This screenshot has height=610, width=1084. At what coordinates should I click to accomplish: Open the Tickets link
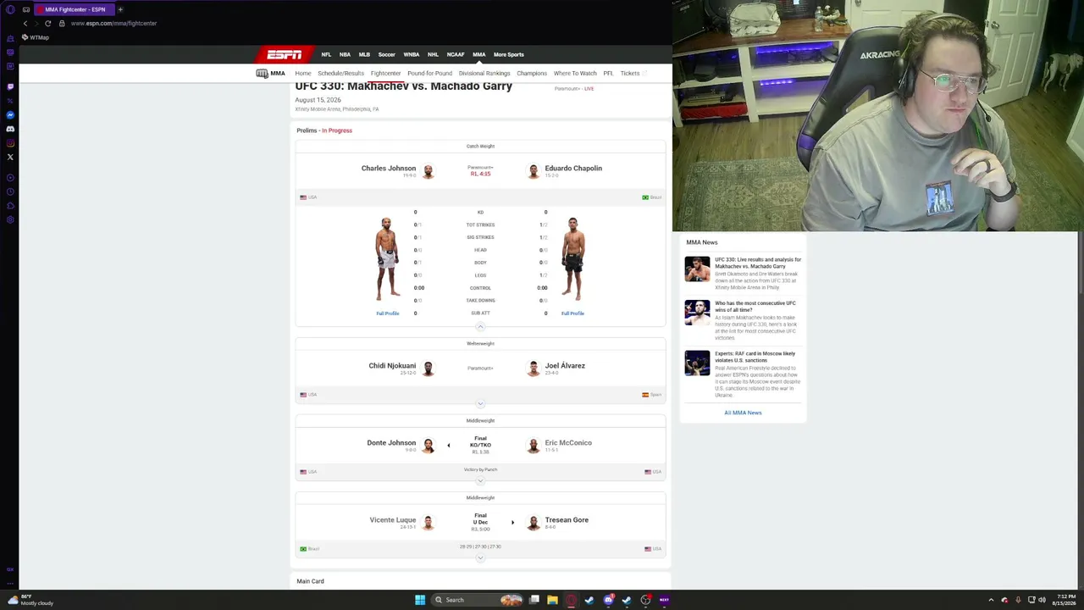tap(633, 74)
